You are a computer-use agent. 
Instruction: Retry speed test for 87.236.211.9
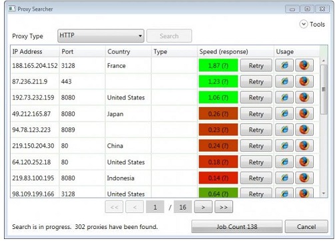(256, 81)
